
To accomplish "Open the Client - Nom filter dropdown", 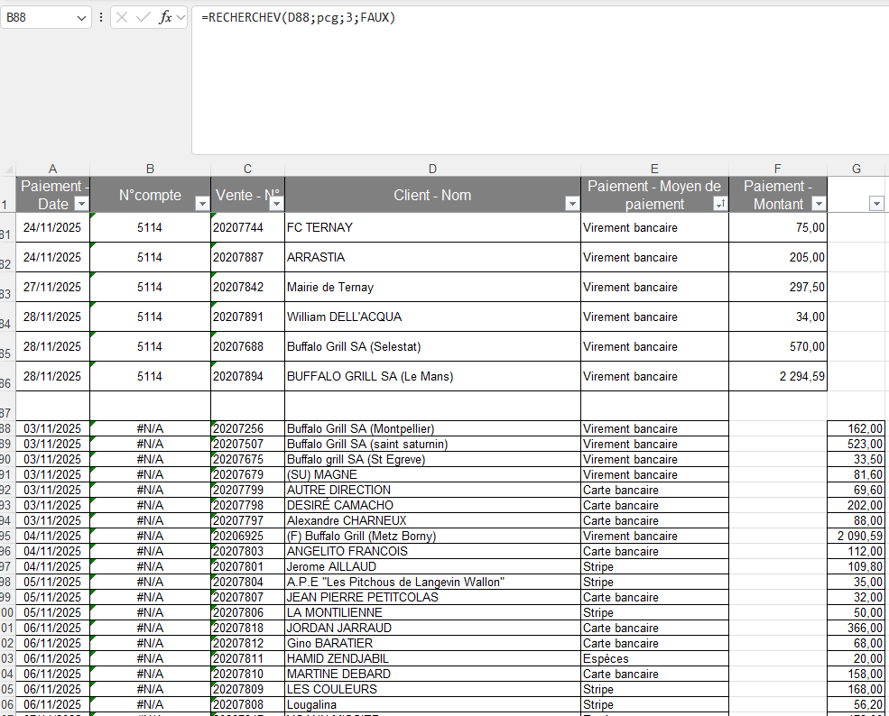I will (x=572, y=204).
